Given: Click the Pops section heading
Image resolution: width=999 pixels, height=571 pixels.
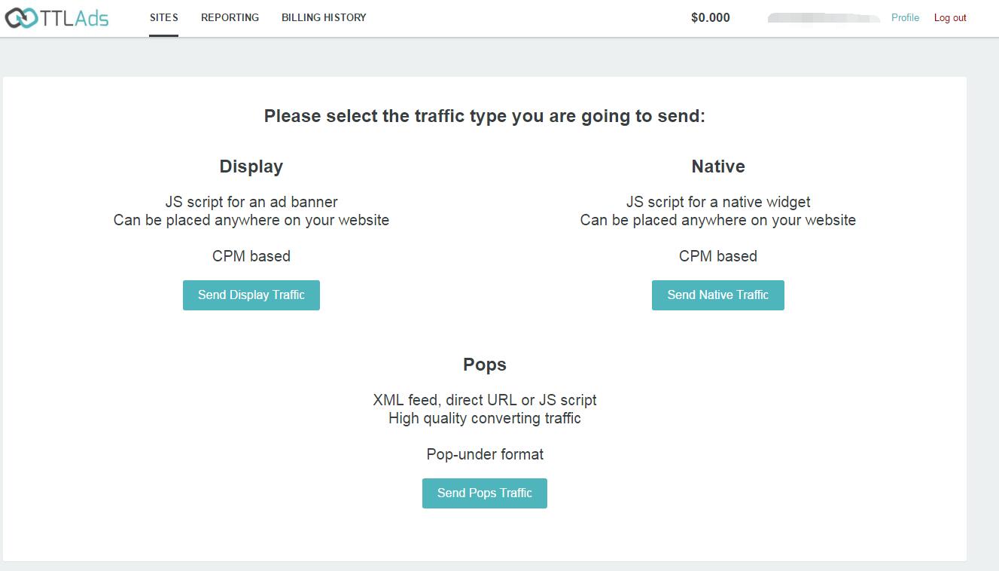Looking at the screenshot, I should point(484,365).
